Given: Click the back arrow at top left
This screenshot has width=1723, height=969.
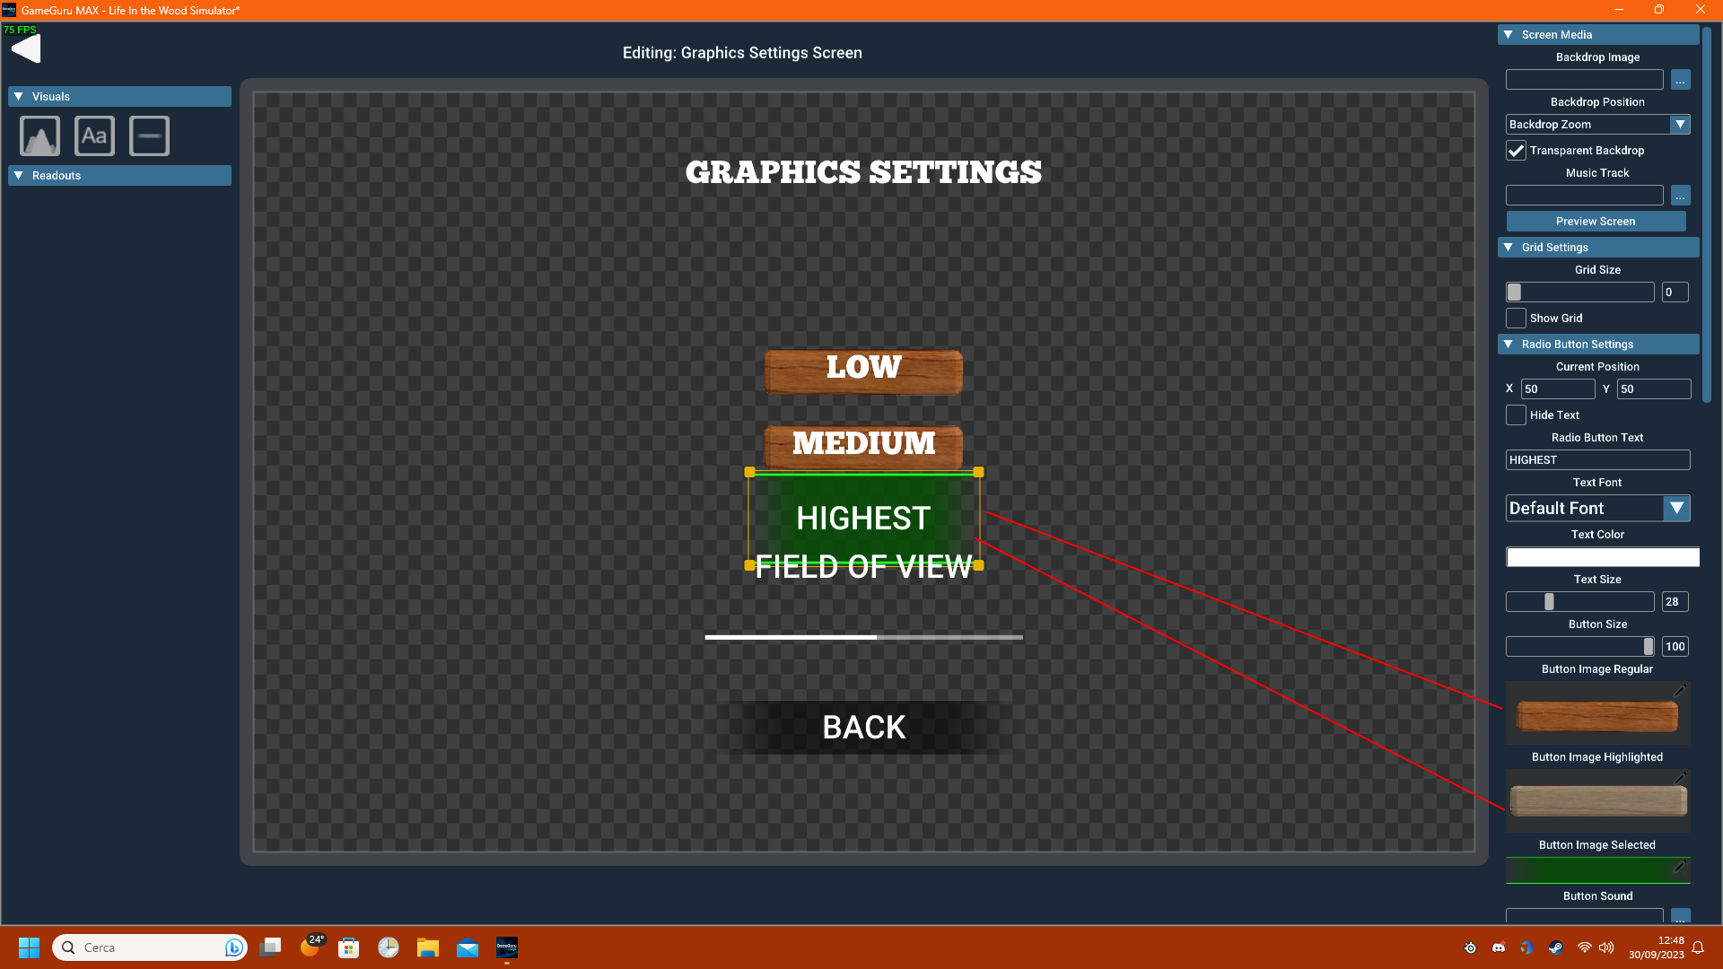Looking at the screenshot, I should 25,47.
